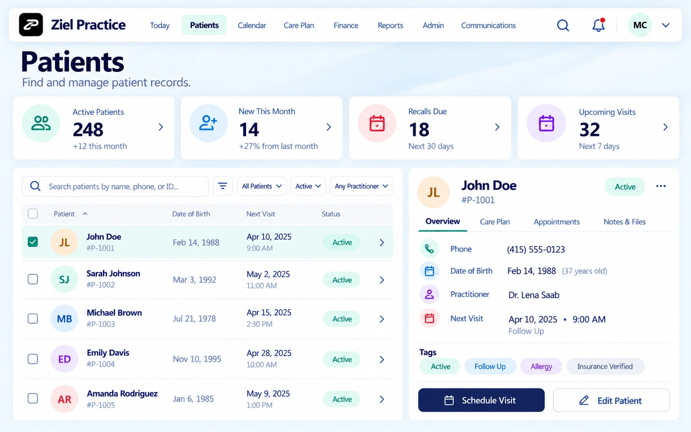Open the search magnifier in top bar
Screen dimensions: 691x432
point(563,25)
